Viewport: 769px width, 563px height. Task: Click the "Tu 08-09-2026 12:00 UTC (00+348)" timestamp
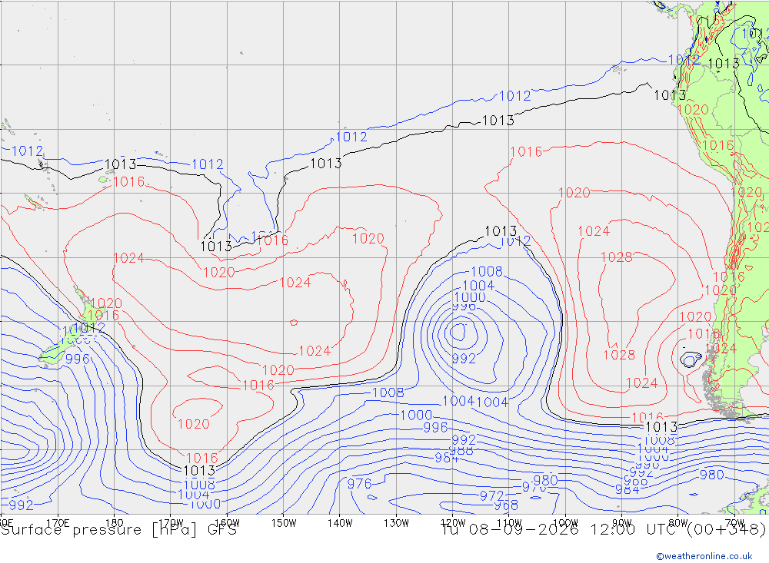tap(603, 530)
